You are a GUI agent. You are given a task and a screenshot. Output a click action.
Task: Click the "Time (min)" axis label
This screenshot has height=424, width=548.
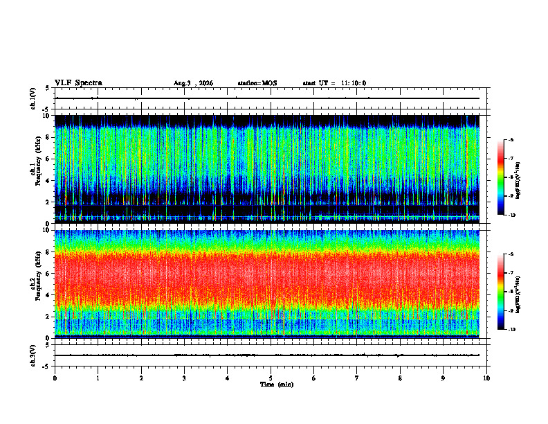(277, 385)
